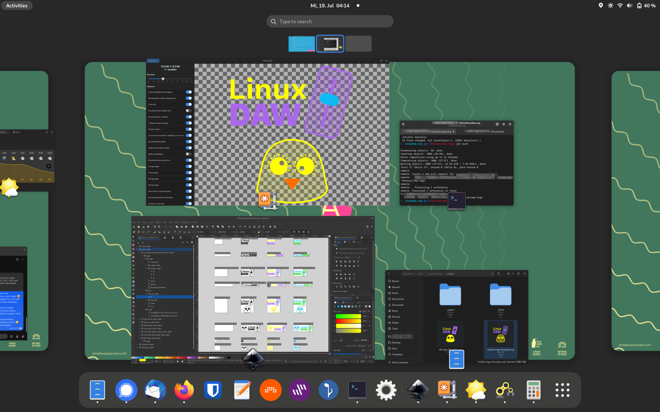Image resolution: width=660 pixels, height=412 pixels.
Task: Toggle Remove/tidy enable-background switch
Action: pos(189,98)
